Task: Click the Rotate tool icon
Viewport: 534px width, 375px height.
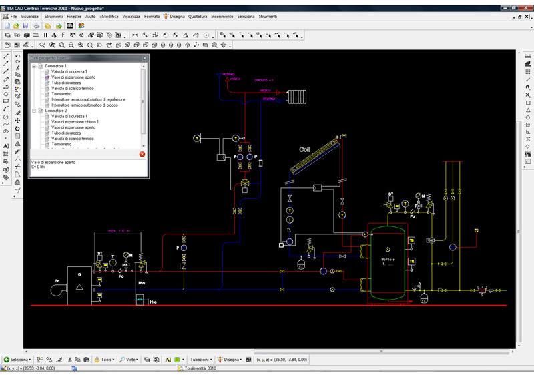Action: click(x=17, y=129)
